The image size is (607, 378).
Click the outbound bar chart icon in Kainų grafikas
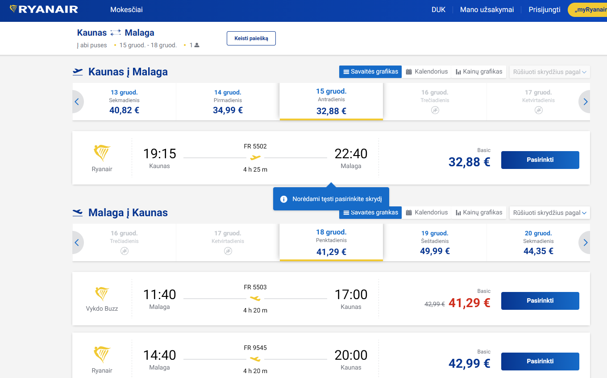[x=458, y=72]
